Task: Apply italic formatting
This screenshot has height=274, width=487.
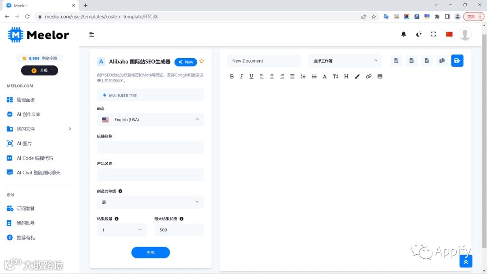Action: pos(241,76)
